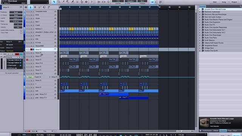Open the Timebase dropdown
This screenshot has height=136, width=242.
click(x=16, y=12)
